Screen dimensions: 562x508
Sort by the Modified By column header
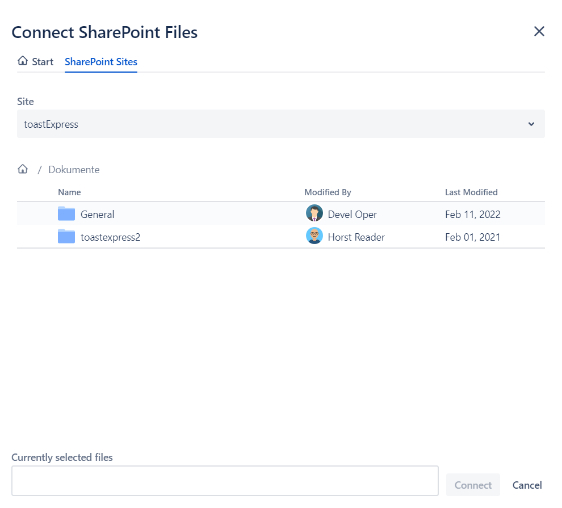328,192
